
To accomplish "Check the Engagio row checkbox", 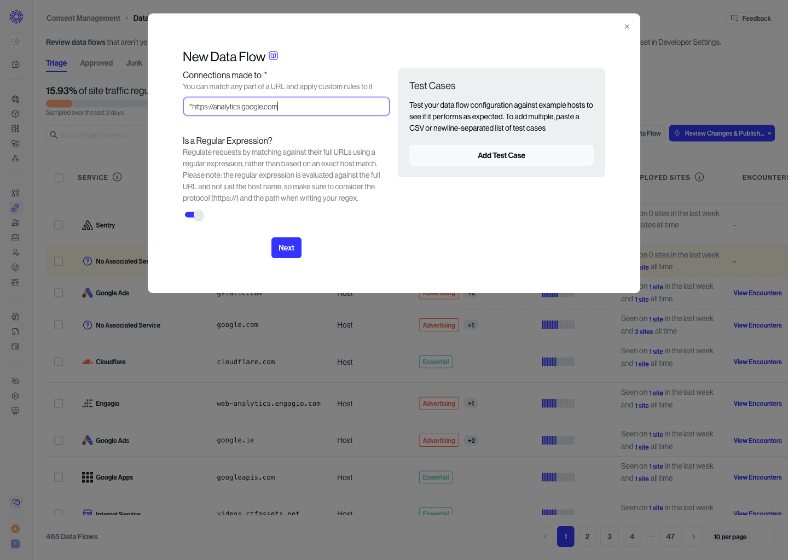I will (59, 403).
